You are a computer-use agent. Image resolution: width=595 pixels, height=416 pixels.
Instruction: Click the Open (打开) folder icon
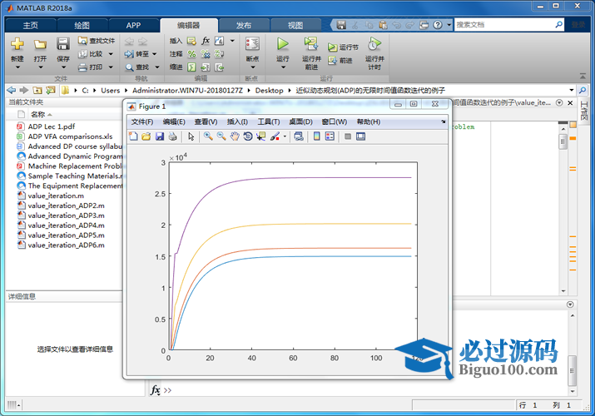coord(40,44)
